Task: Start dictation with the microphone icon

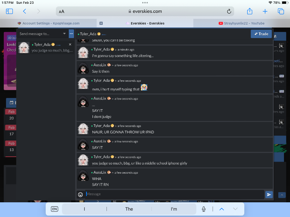Action: pyautogui.click(x=204, y=209)
